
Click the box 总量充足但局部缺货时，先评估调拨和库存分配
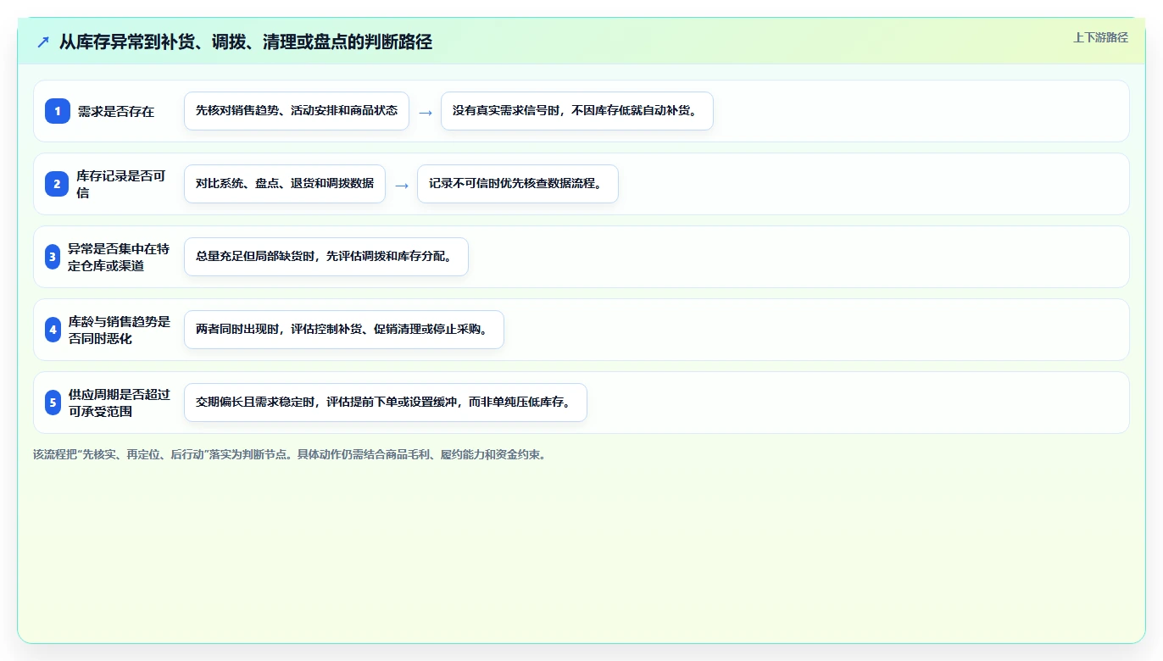(x=326, y=257)
